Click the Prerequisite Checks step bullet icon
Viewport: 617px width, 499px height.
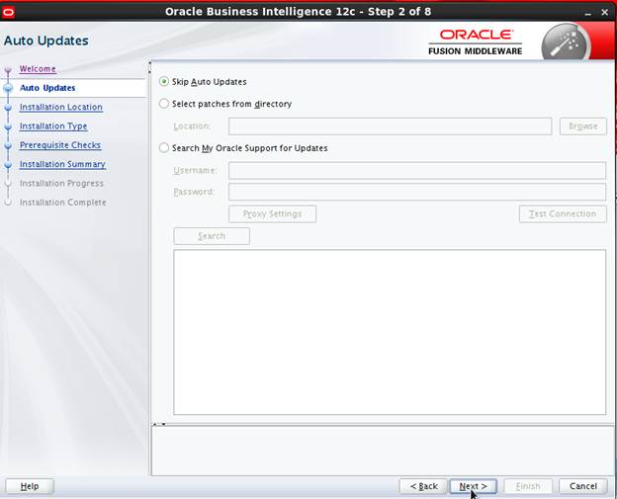point(9,146)
